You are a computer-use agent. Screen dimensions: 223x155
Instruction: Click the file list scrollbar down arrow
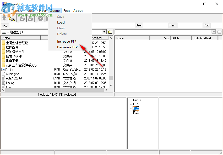point(111,85)
